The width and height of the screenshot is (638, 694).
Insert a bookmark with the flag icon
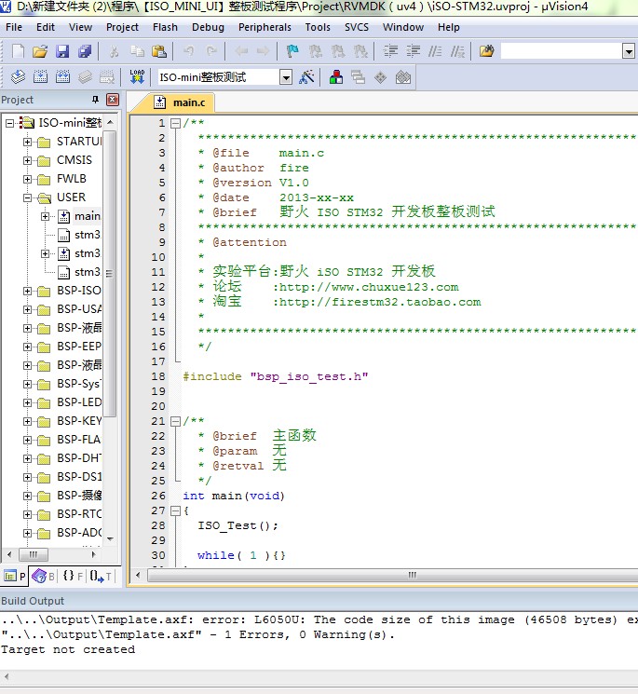292,51
